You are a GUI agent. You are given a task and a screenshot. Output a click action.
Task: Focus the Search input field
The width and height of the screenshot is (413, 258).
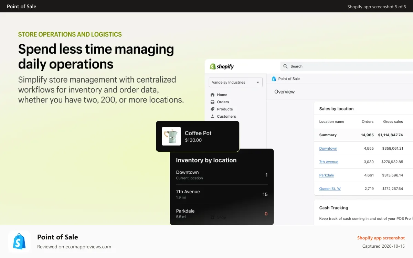pyautogui.click(x=347, y=66)
